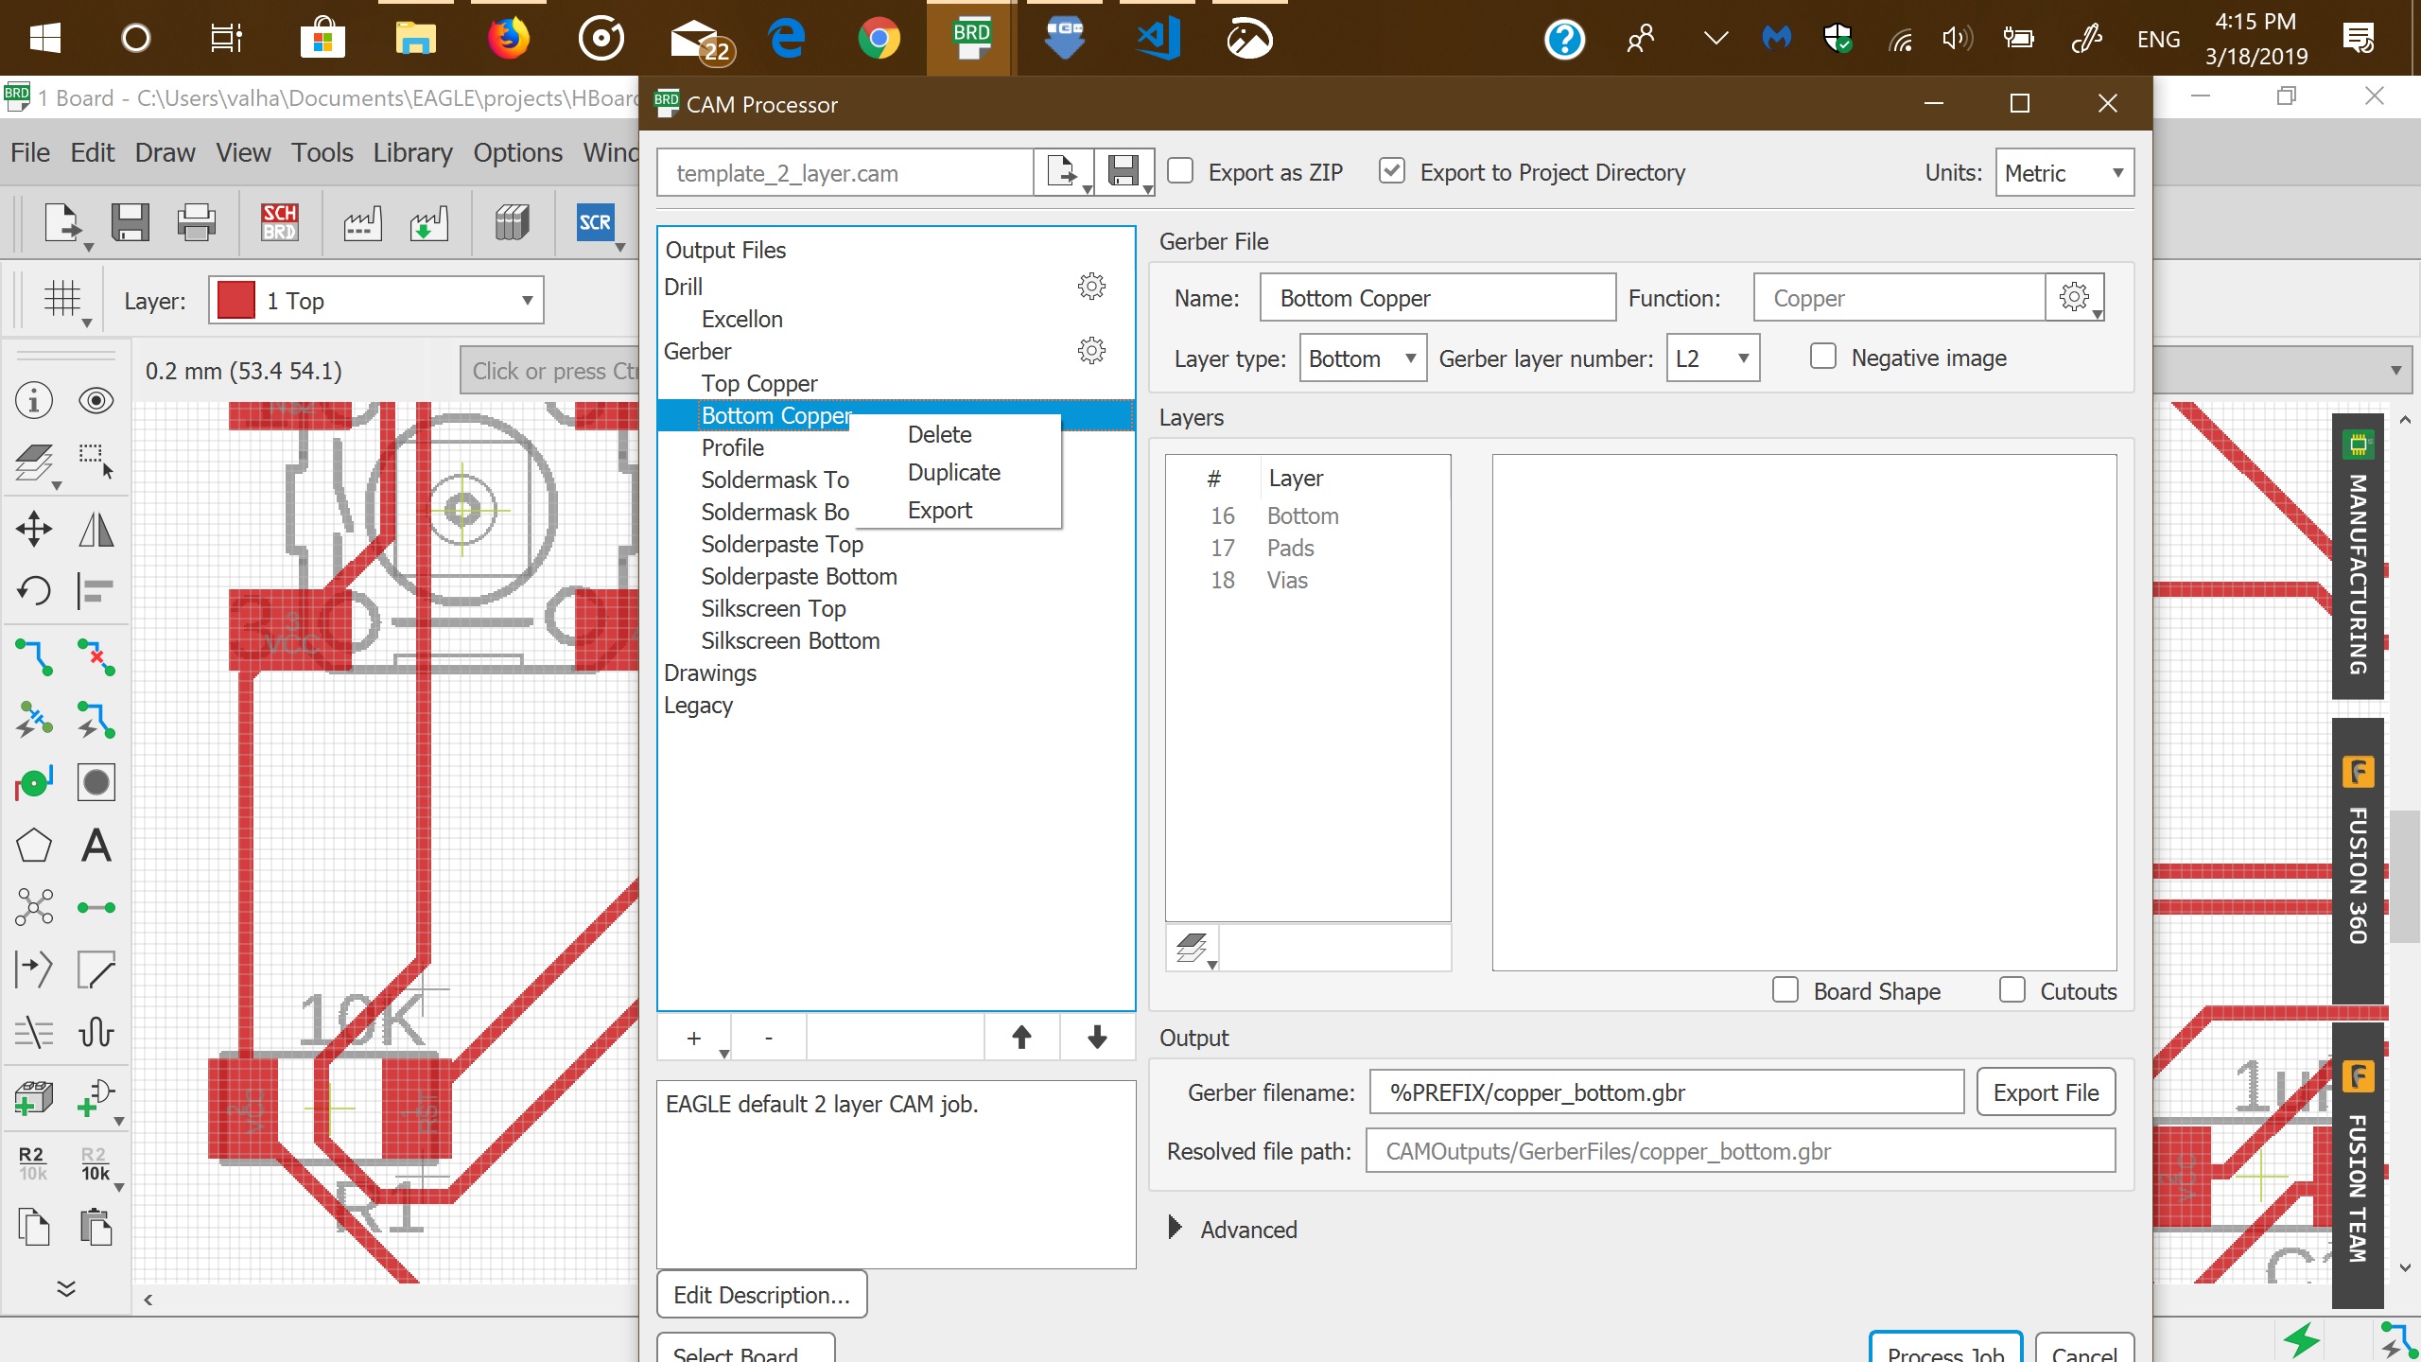
Task: Enable the Export as ZIP checkbox
Action: coord(1180,171)
